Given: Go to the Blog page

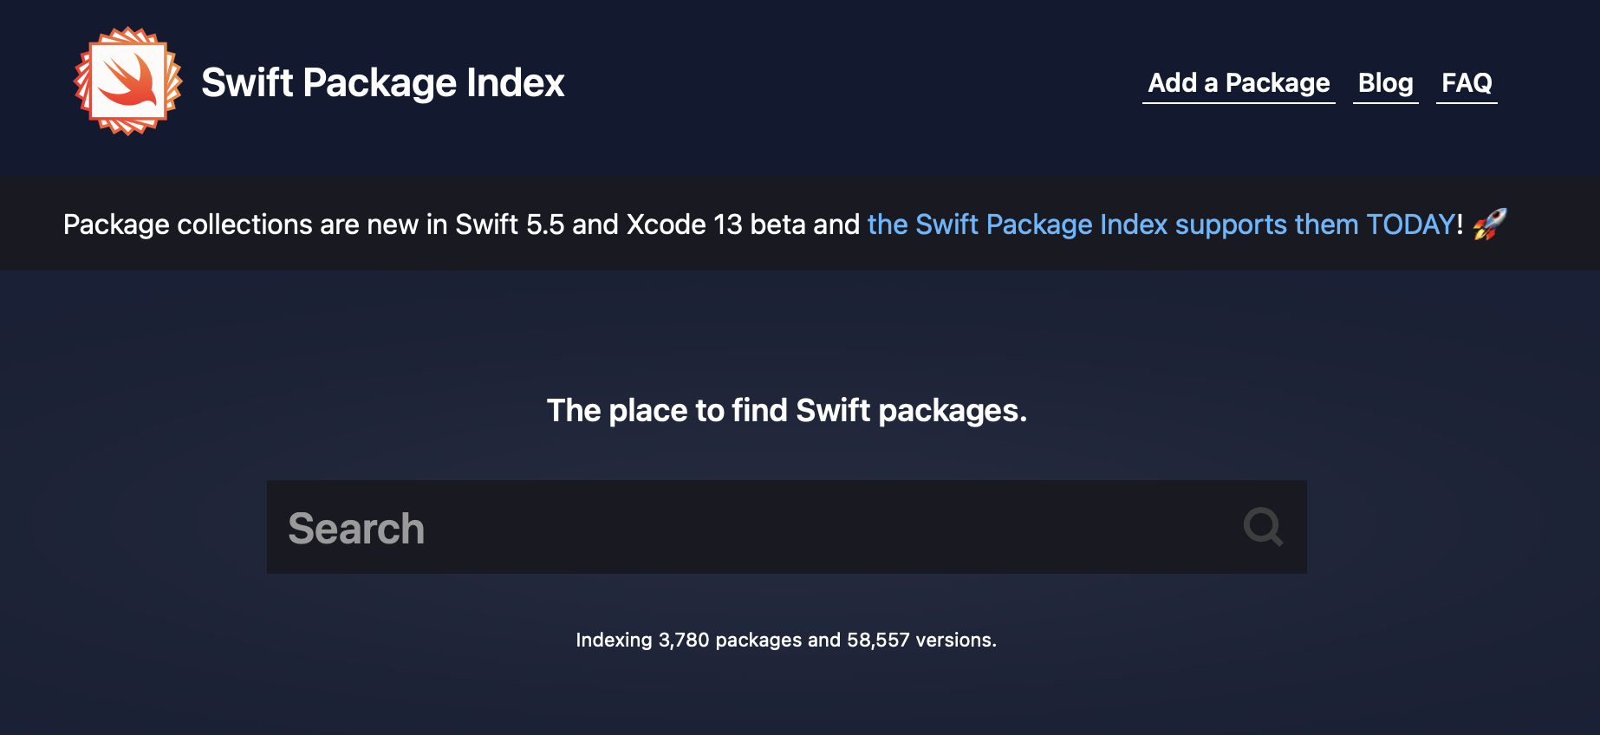Looking at the screenshot, I should coord(1385,83).
